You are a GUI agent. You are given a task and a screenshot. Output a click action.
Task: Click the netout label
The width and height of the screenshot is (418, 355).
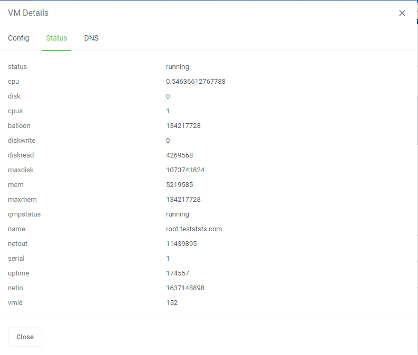17,244
